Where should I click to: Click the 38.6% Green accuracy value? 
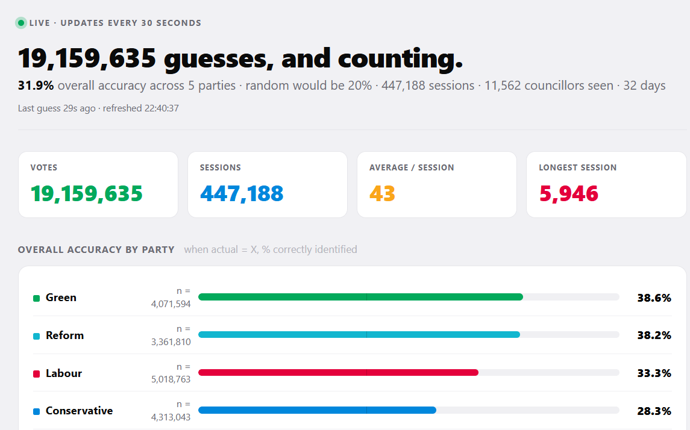point(654,298)
